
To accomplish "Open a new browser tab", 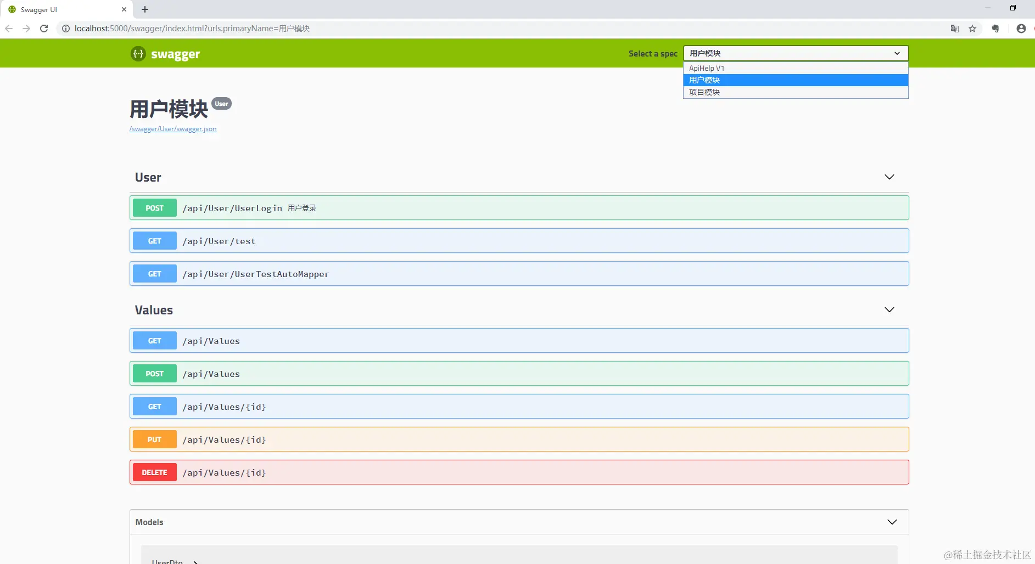I will click(x=145, y=9).
